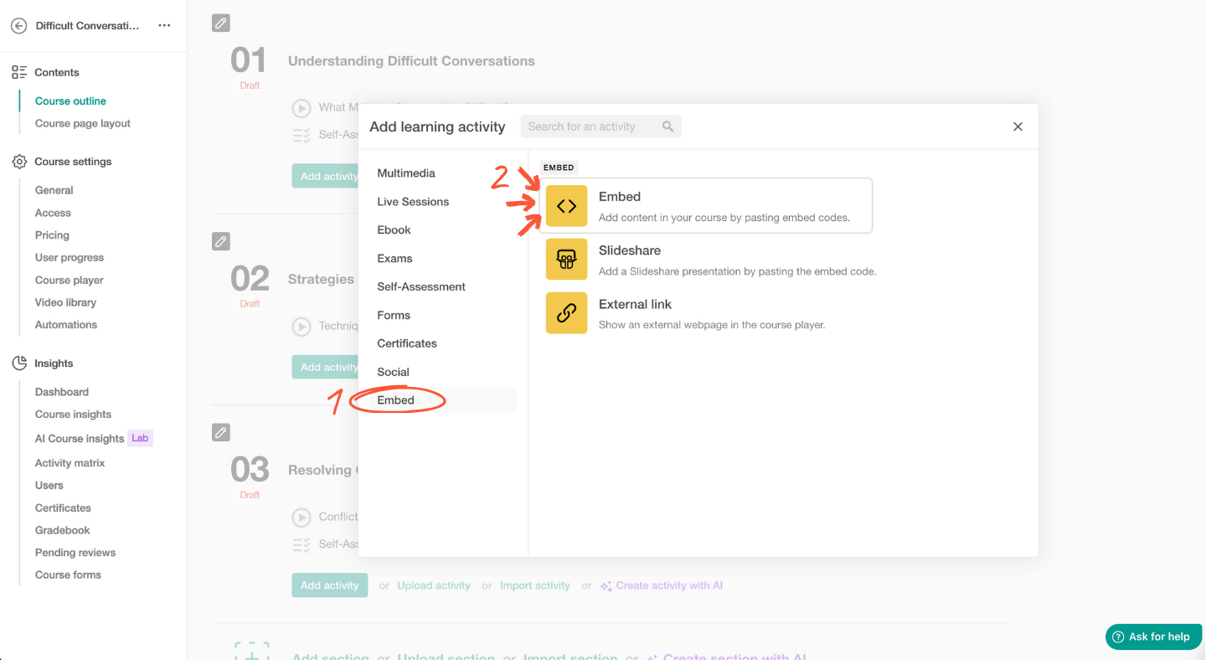The width and height of the screenshot is (1206, 660).
Task: Click the Add activity button under section 03
Action: (329, 585)
